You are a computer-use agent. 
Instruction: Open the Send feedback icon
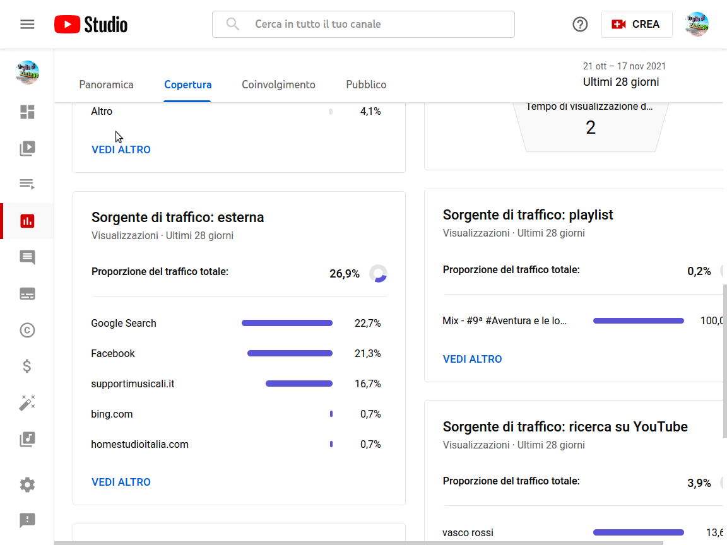coord(27,520)
